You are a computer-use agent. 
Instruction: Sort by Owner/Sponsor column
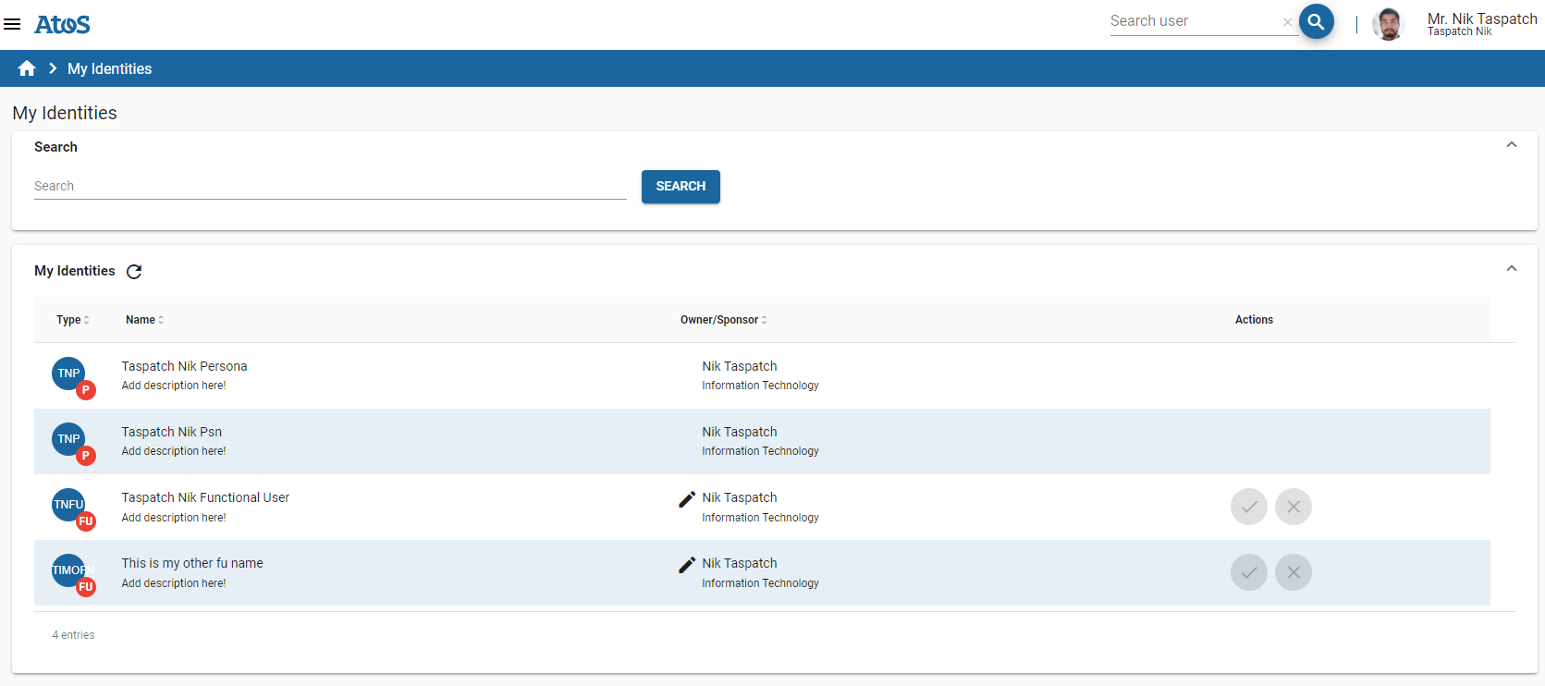click(x=723, y=320)
